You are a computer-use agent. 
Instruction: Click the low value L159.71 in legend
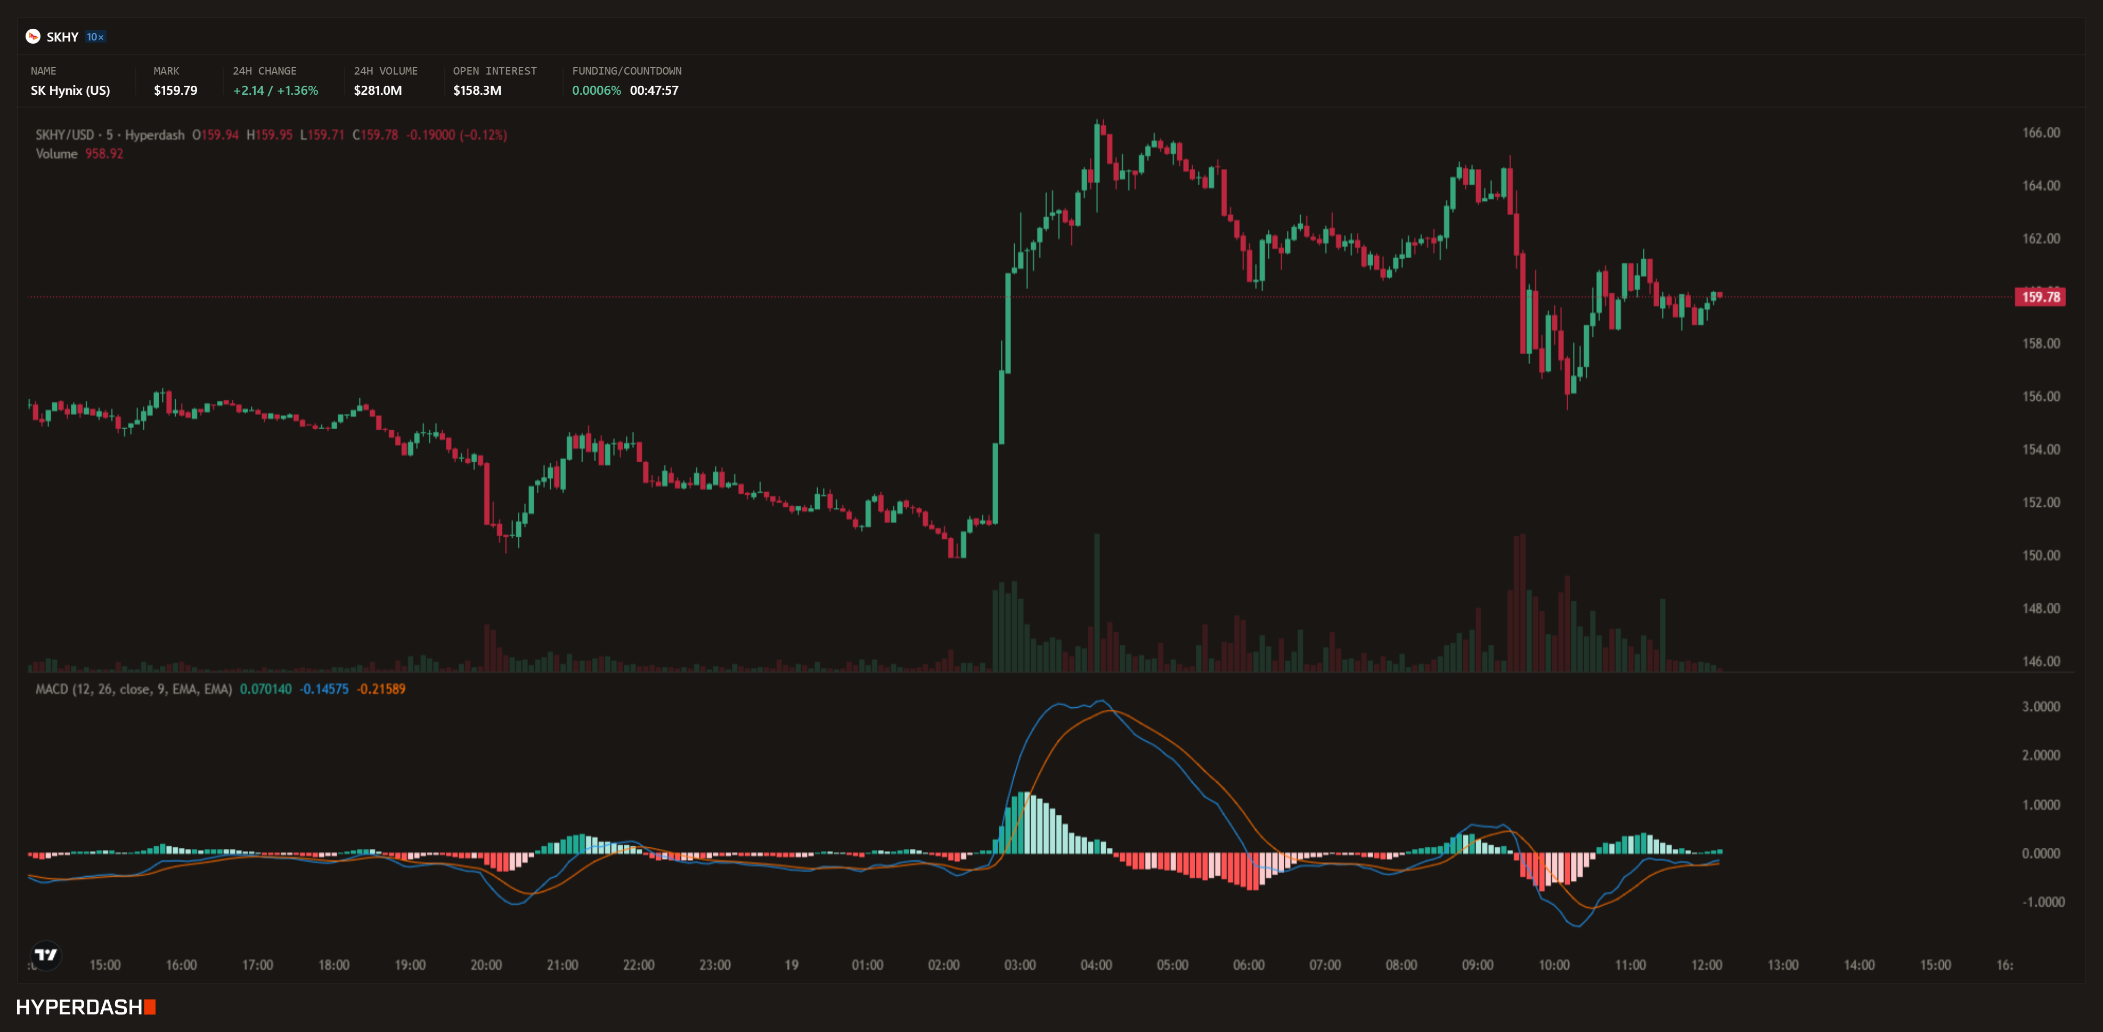coord(322,135)
